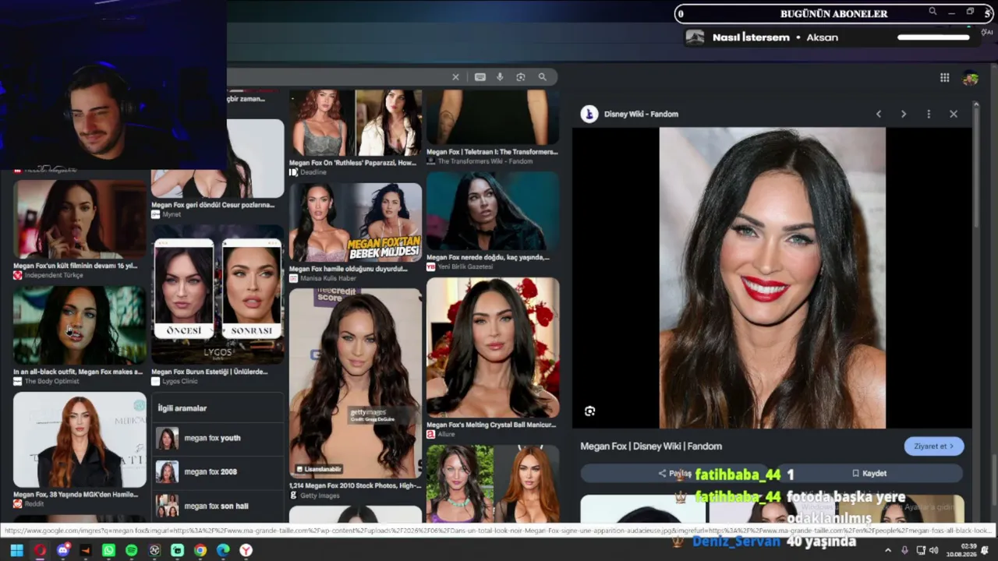Open the Yeni Birlik Gazetesi image thumbnail
The image size is (998, 561).
pos(493,211)
